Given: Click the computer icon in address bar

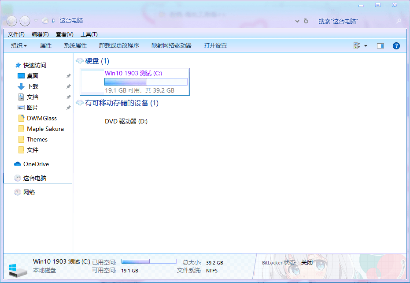Looking at the screenshot, I should [x=45, y=20].
